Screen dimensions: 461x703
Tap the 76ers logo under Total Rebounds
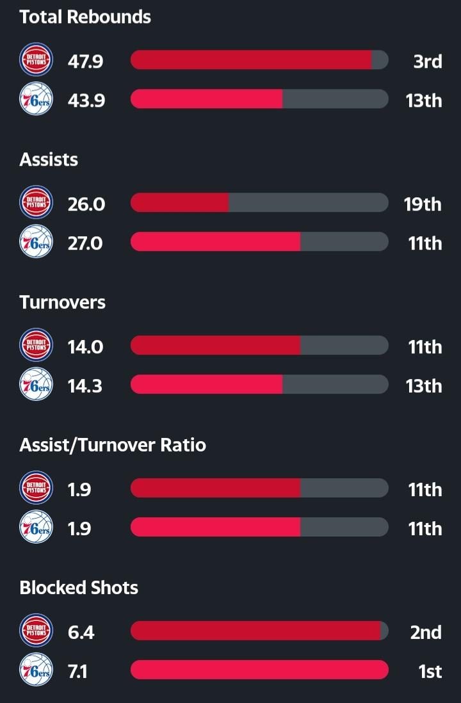tap(36, 99)
